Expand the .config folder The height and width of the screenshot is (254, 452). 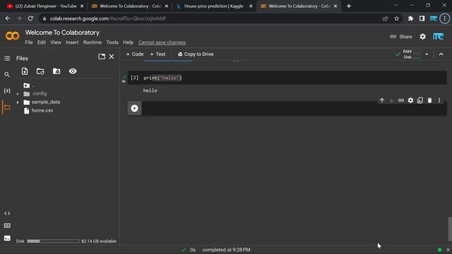point(18,94)
